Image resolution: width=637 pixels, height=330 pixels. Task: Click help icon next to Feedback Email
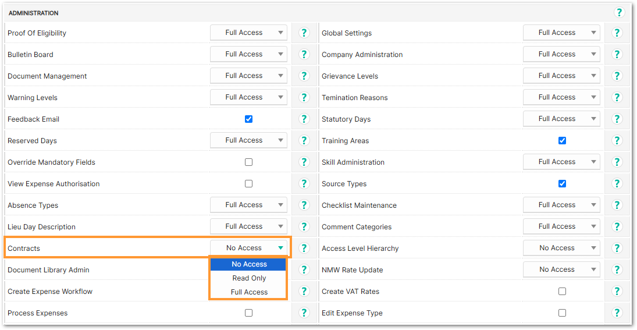[304, 119]
